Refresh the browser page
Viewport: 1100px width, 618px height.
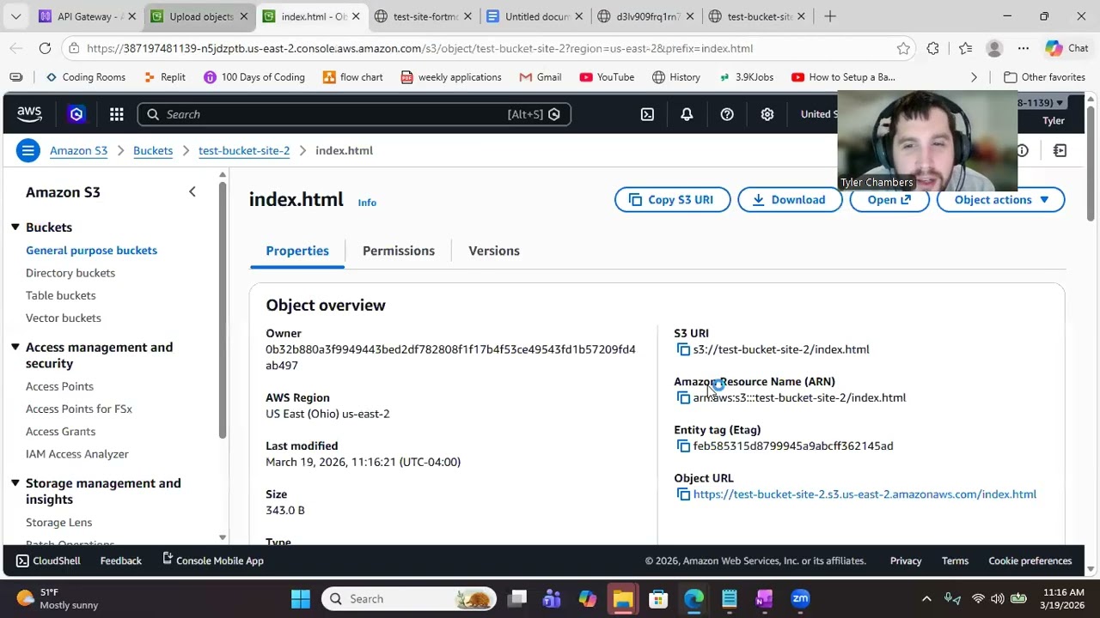click(45, 49)
